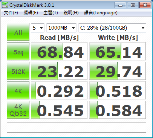The width and height of the screenshot is (153, 138).
Task: Open the 編輯(E) menu
Action: pyautogui.click(x=31, y=13)
